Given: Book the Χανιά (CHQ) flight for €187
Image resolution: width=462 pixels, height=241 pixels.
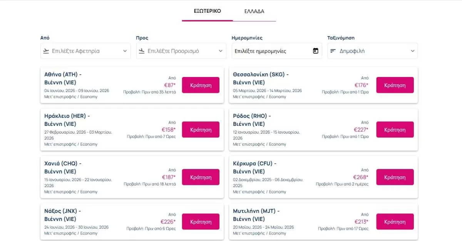Looking at the screenshot, I should [x=201, y=177].
